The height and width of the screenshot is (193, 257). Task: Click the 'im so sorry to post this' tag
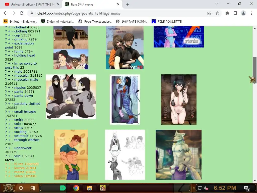tap(21, 65)
